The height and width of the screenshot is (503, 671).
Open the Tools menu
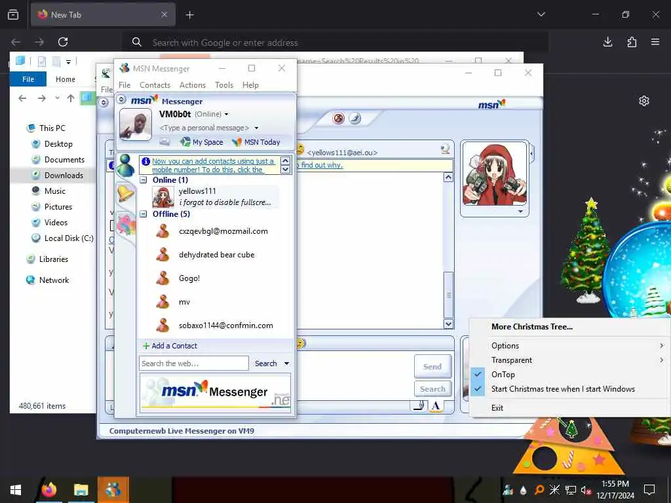pyautogui.click(x=224, y=85)
